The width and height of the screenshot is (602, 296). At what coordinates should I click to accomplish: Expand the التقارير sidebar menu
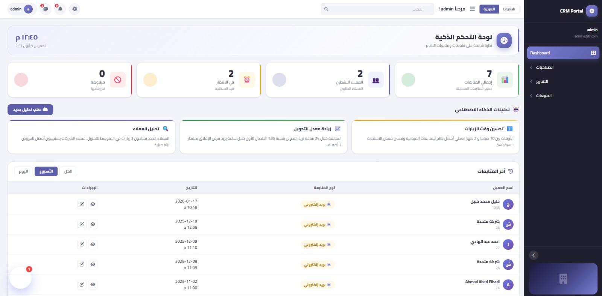pos(563,81)
